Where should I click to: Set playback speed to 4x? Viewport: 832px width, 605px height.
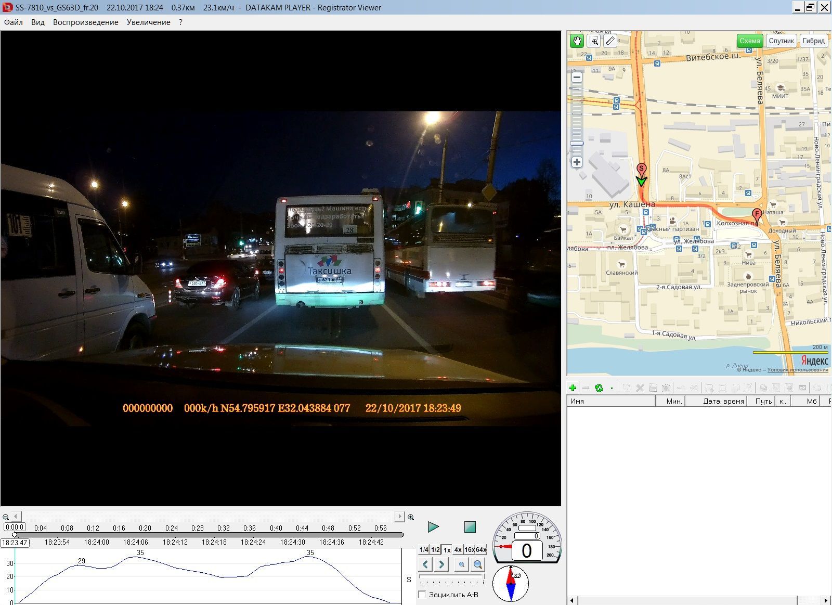pyautogui.click(x=458, y=550)
